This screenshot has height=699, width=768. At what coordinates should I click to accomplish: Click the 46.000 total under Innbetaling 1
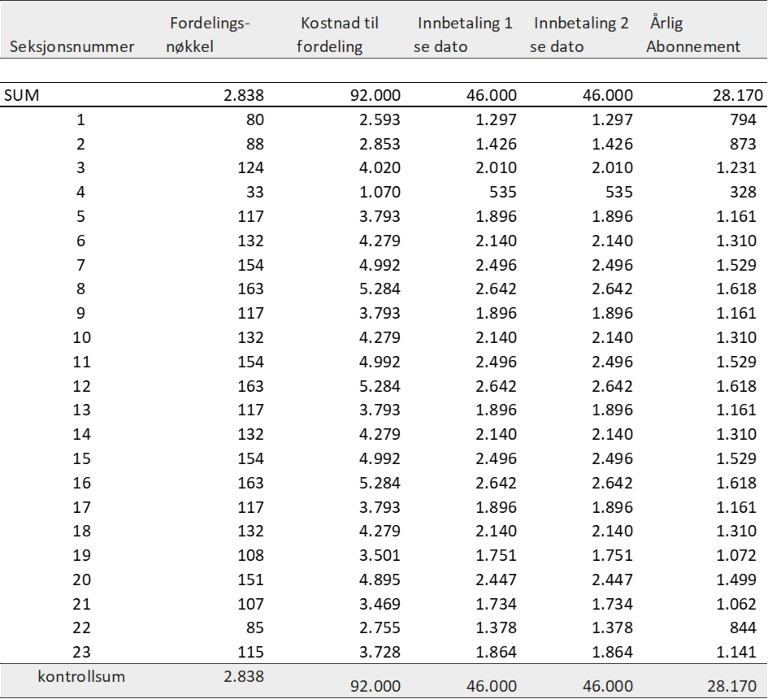[x=492, y=686]
